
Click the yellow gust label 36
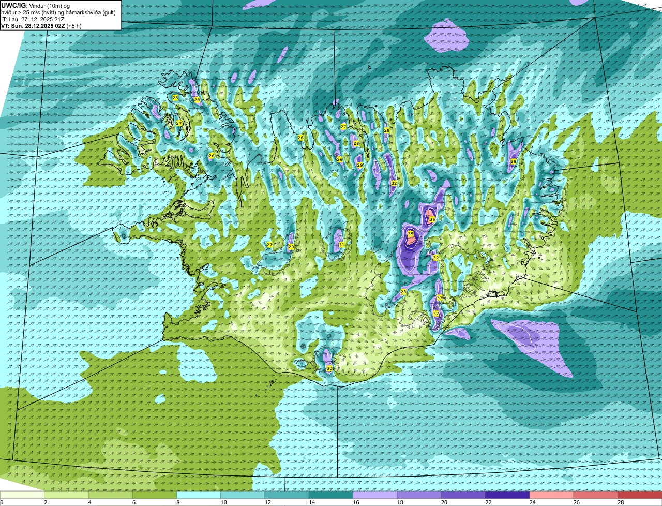[x=432, y=219]
